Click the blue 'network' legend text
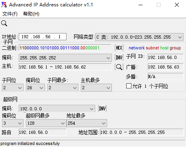The height and width of the screenshot is (147, 186). pyautogui.click(x=137, y=48)
